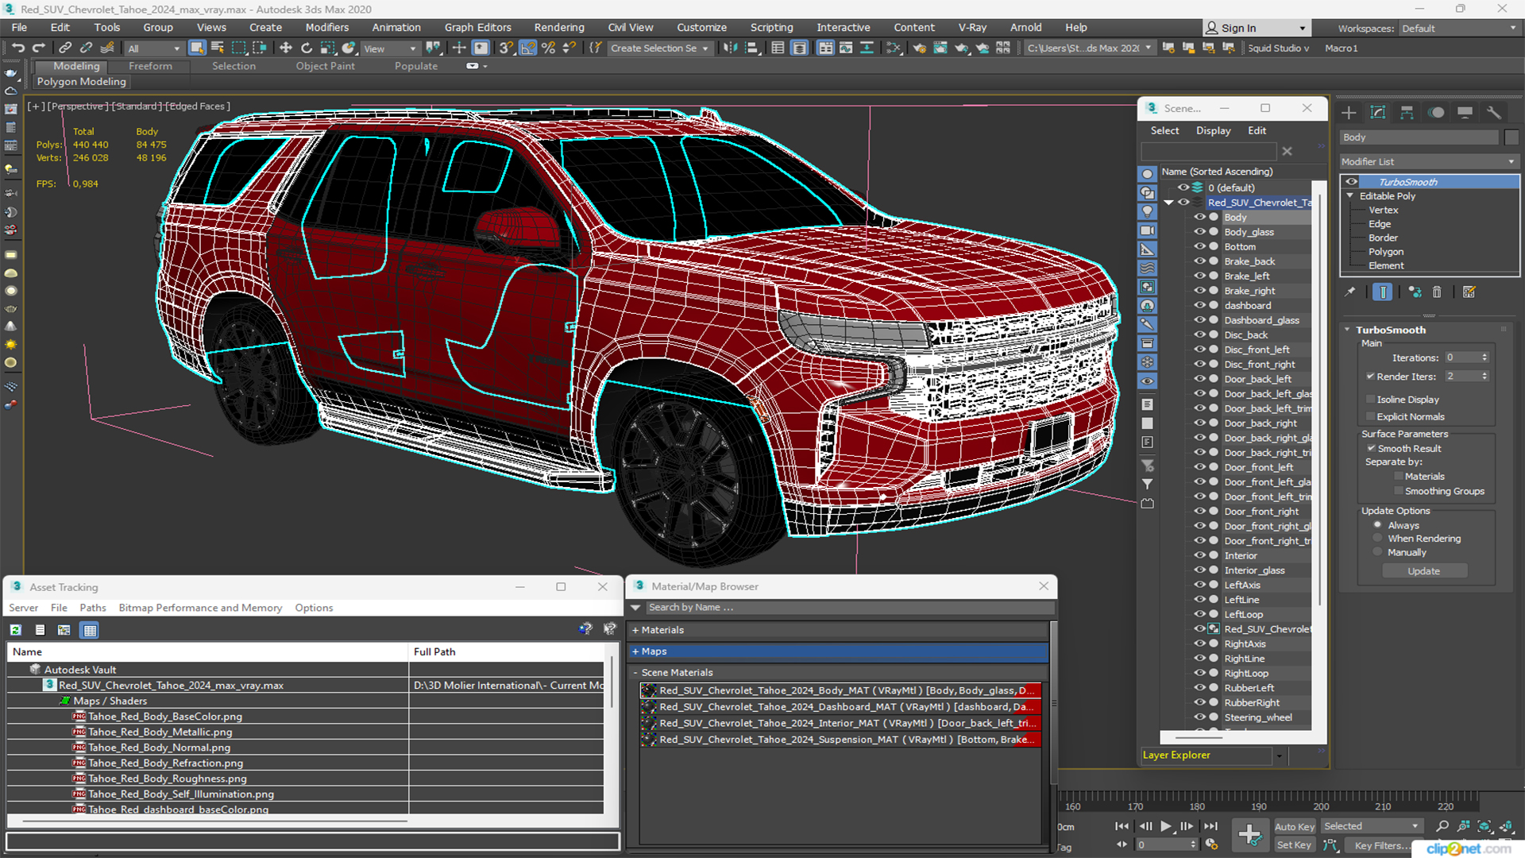This screenshot has height=858, width=1525.
Task: Select the Manually update radio option
Action: [1378, 552]
